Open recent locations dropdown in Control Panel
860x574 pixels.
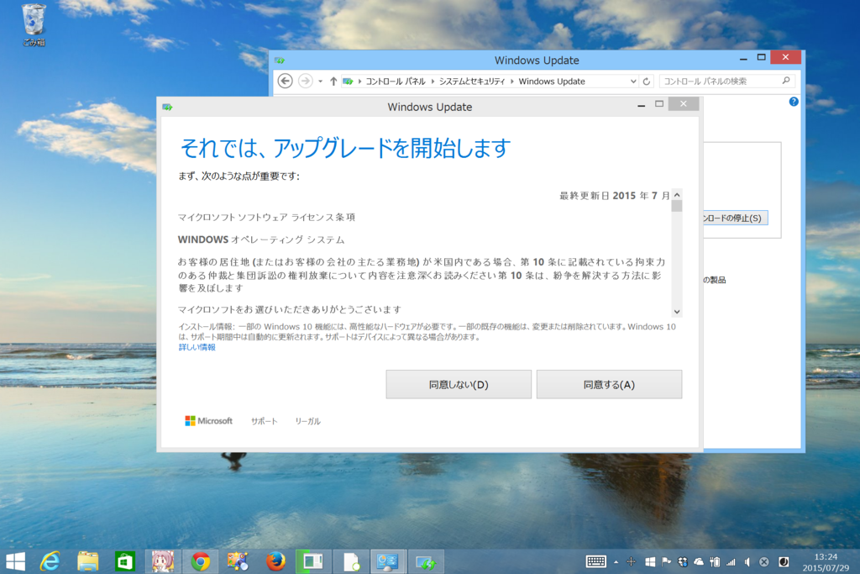(320, 82)
